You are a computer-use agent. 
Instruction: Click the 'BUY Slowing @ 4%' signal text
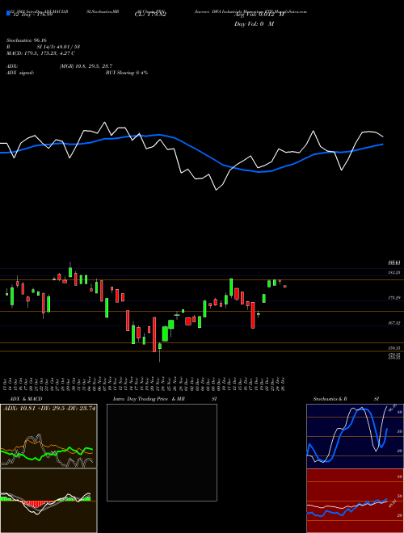pyautogui.click(x=127, y=73)
